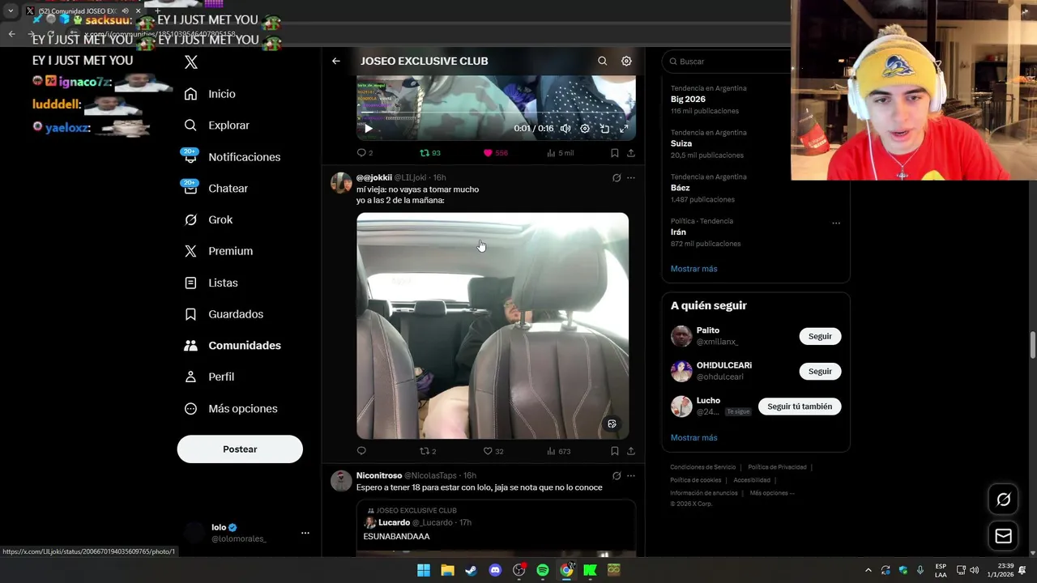This screenshot has height=583, width=1037.
Task: Open Listas in sidebar
Action: coord(211,283)
